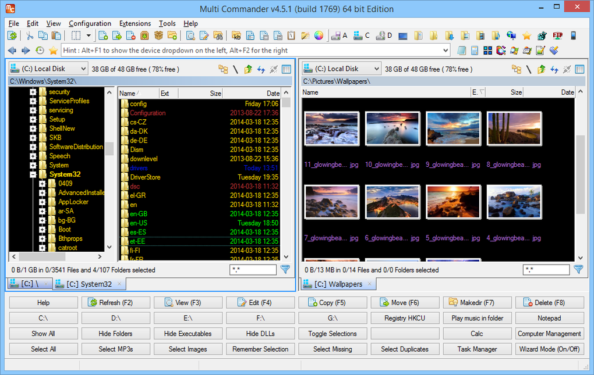This screenshot has height=375, width=594.
Task: Click the Toggle Selections button
Action: (333, 333)
